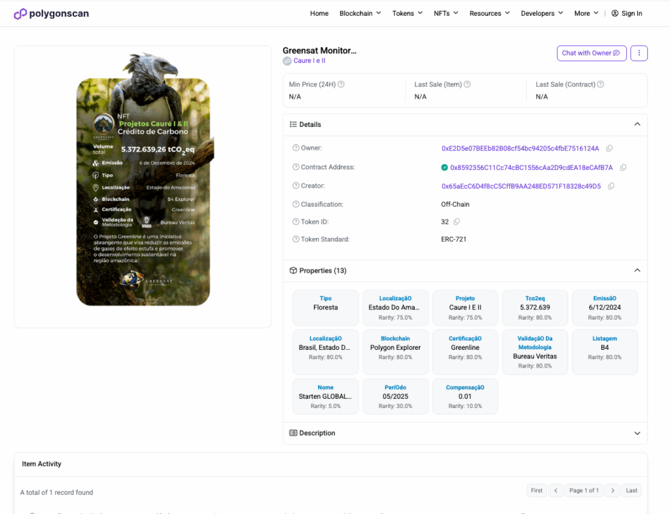670x514 pixels.
Task: Copy the Token ID value
Action: [x=457, y=222]
